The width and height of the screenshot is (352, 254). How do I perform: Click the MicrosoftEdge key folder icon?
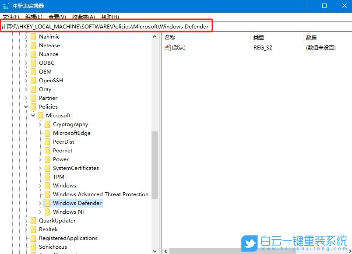click(x=47, y=133)
